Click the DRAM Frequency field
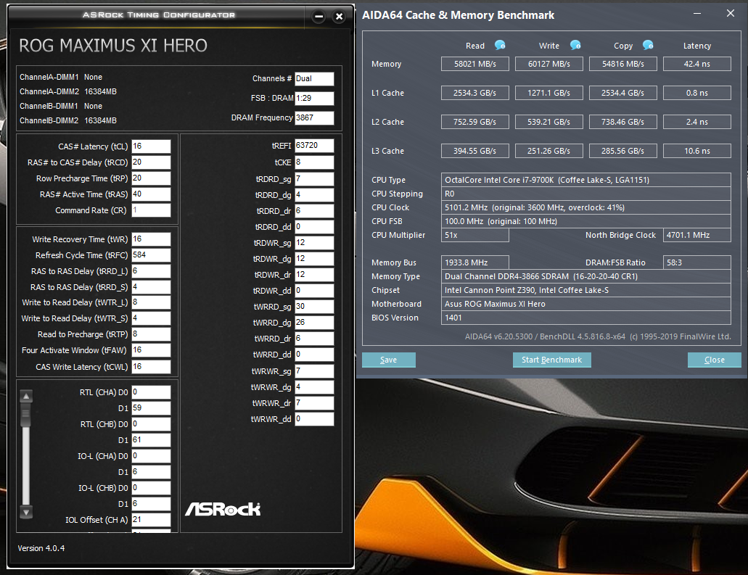748x575 pixels. [x=314, y=117]
